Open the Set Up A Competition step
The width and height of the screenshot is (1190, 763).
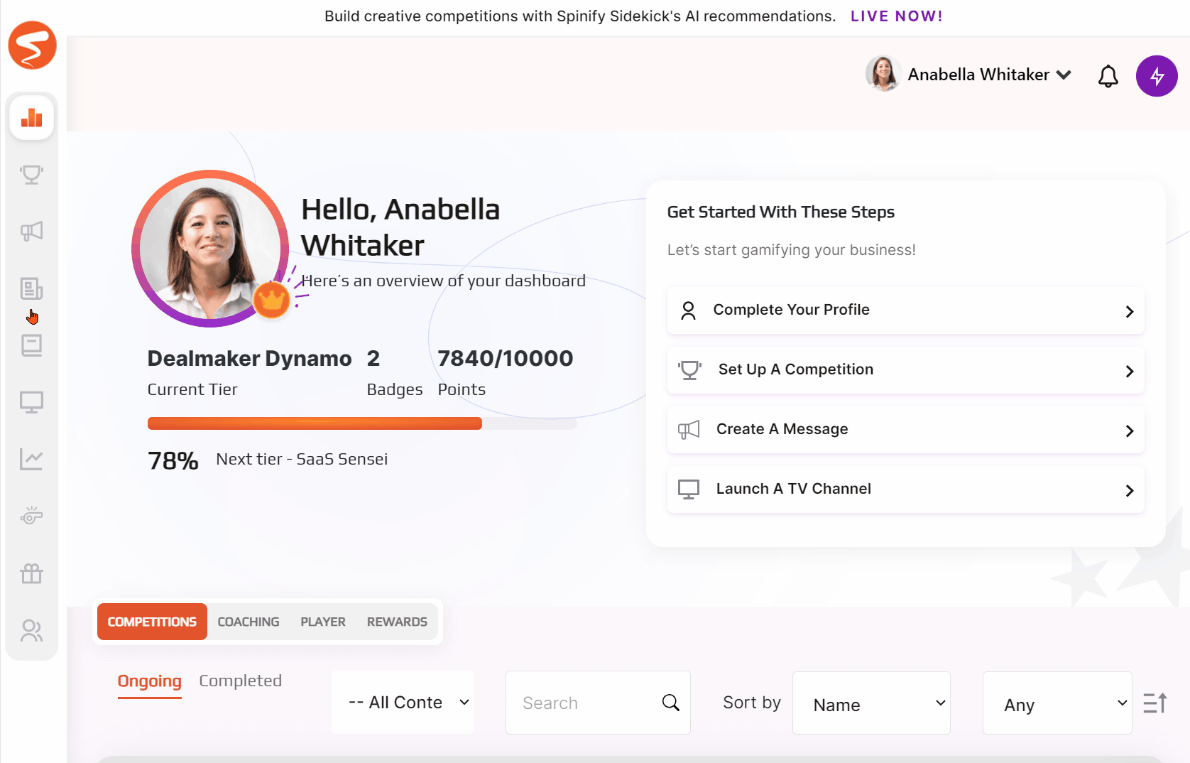tap(905, 369)
